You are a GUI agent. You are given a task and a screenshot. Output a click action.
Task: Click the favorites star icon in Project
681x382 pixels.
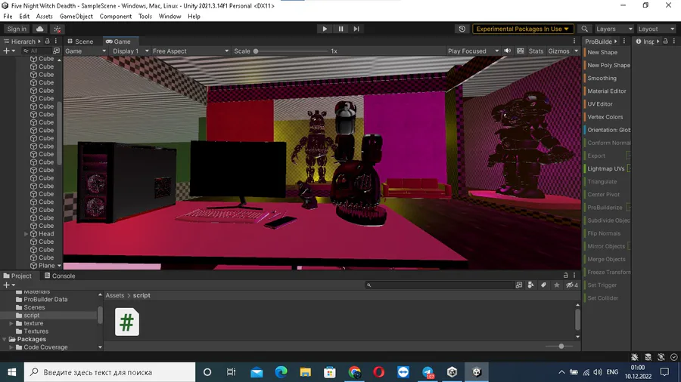pyautogui.click(x=556, y=285)
